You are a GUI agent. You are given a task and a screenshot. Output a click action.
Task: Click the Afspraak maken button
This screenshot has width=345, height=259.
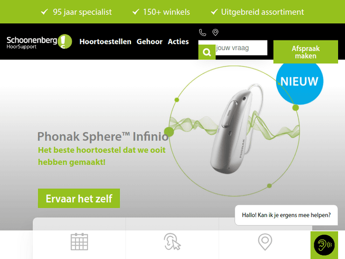click(305, 52)
